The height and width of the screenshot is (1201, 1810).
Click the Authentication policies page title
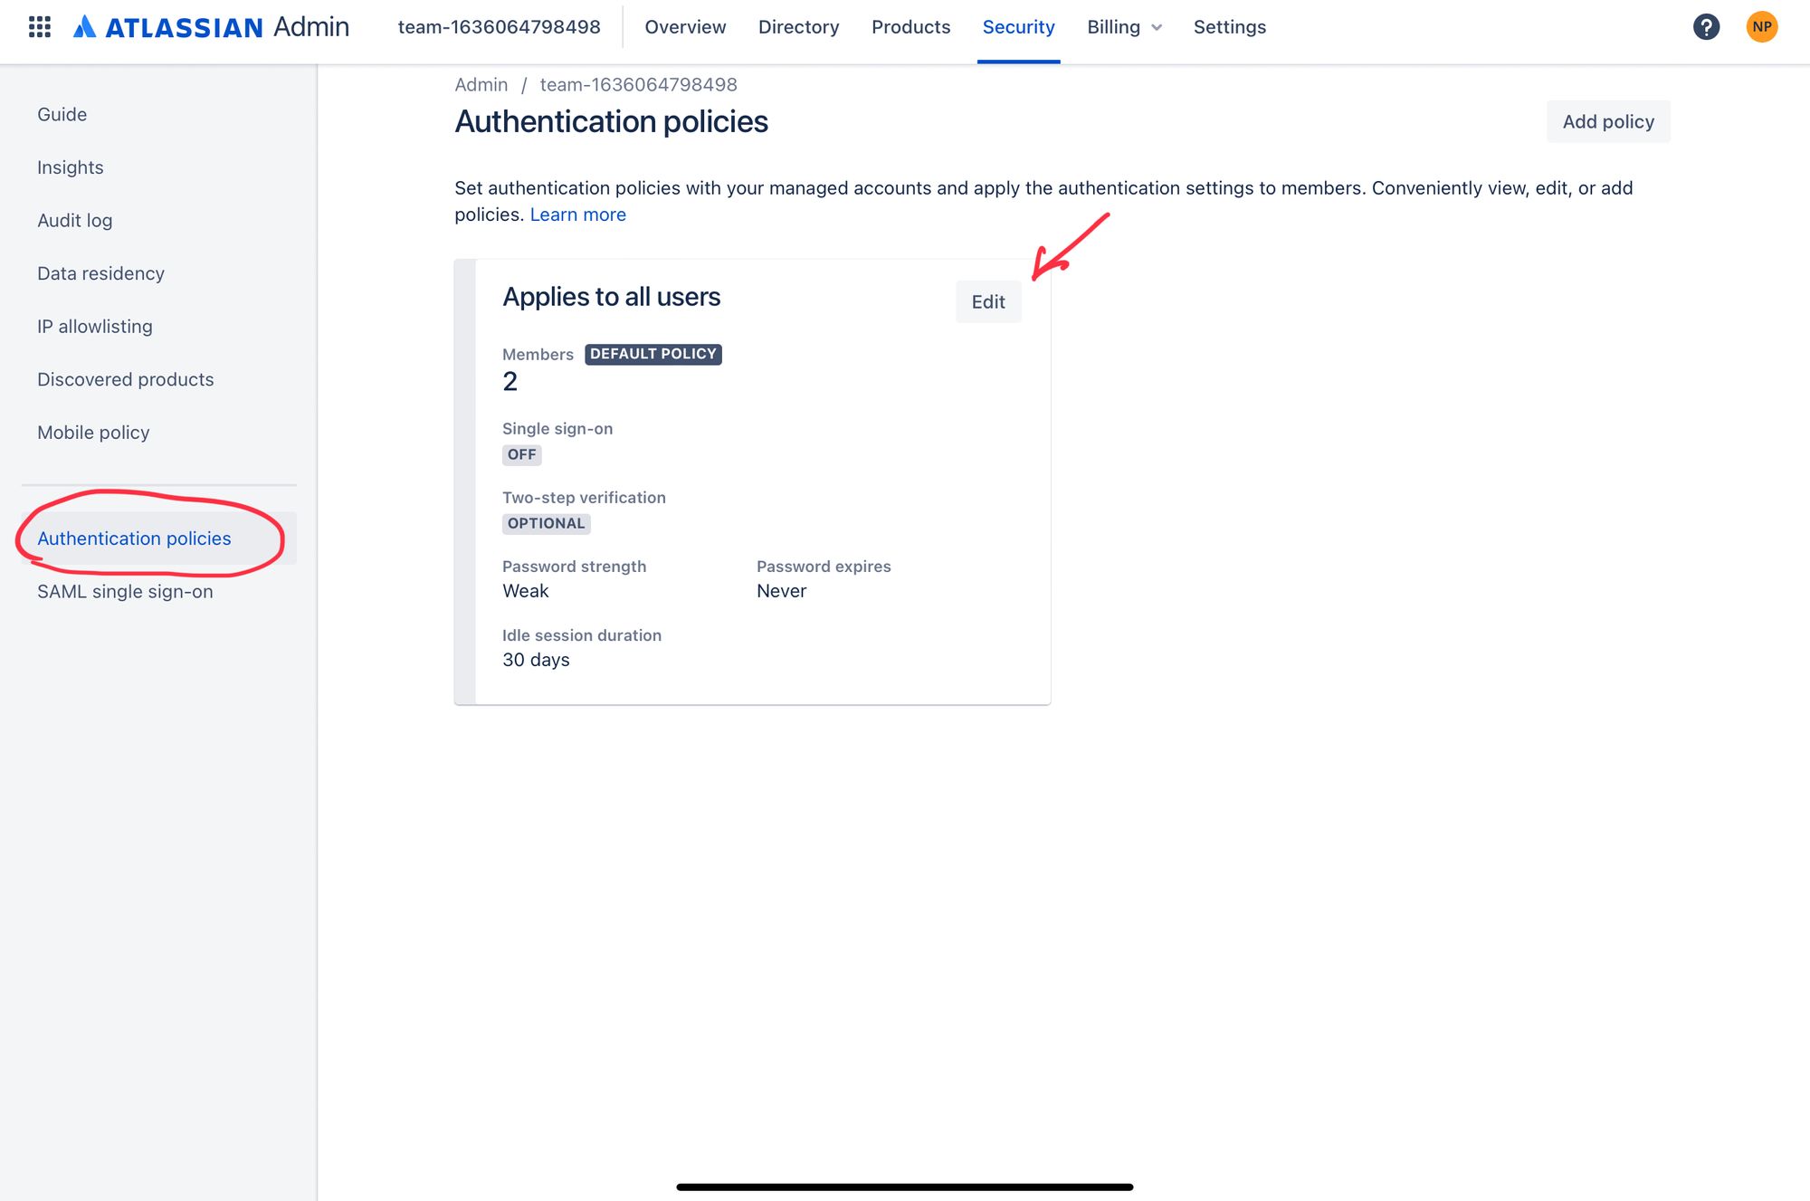612,121
